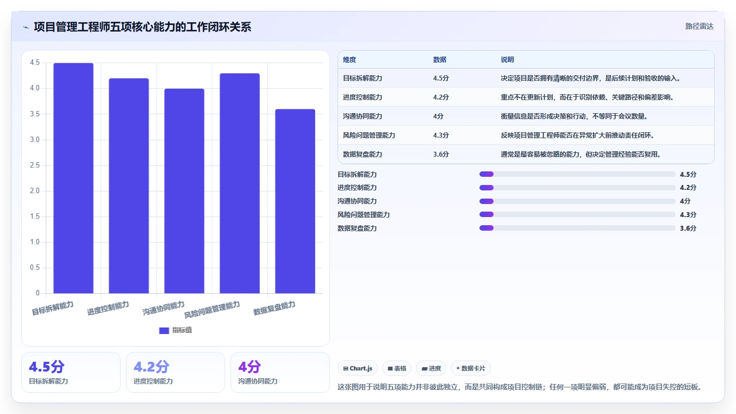736x414 pixels.
Task: Click the 风险问题管理能力 progress bar
Action: [x=577, y=215]
